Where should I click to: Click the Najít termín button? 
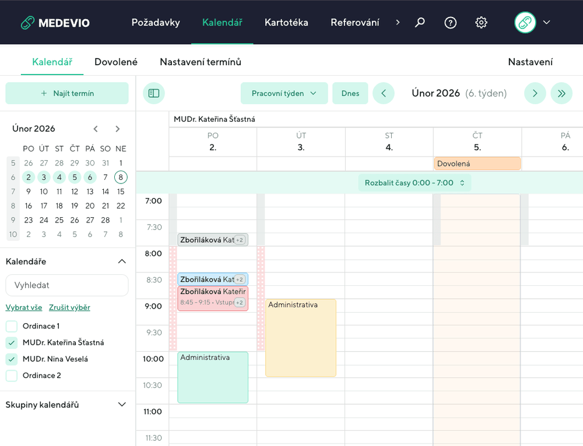click(67, 93)
